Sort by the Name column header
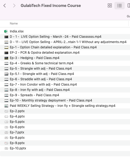This screenshot has height=160, width=130. point(14,23)
